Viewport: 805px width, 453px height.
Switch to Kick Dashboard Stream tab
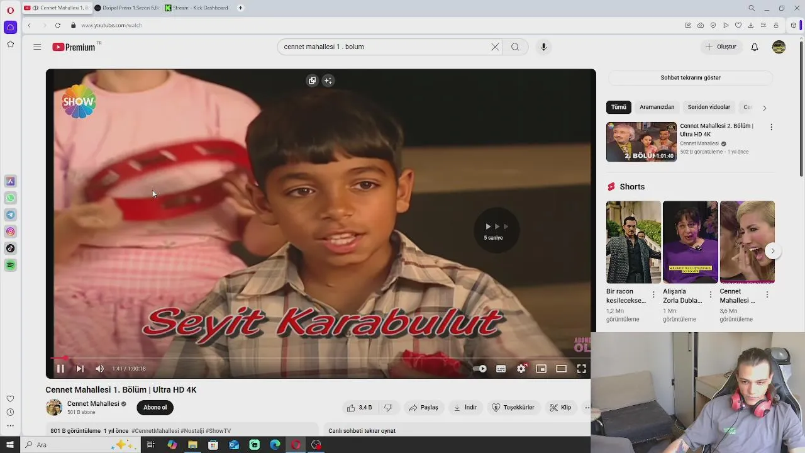196,8
